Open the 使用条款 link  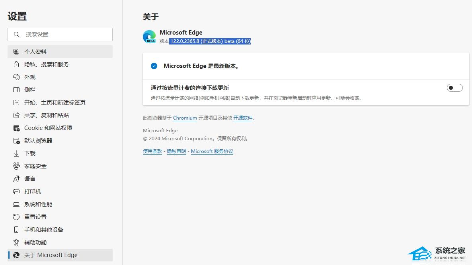pyautogui.click(x=152, y=151)
